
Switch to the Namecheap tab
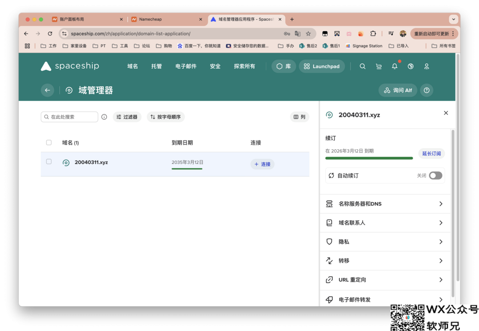coord(167,19)
